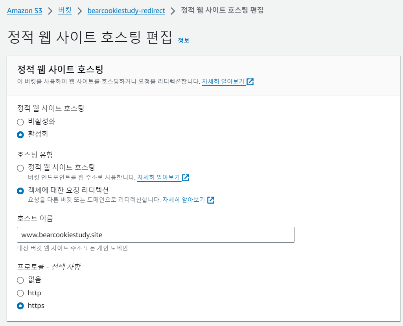This screenshot has width=403, height=326.
Task: Open 자세히 알아보기 link about request redirection
Action: pos(184,200)
